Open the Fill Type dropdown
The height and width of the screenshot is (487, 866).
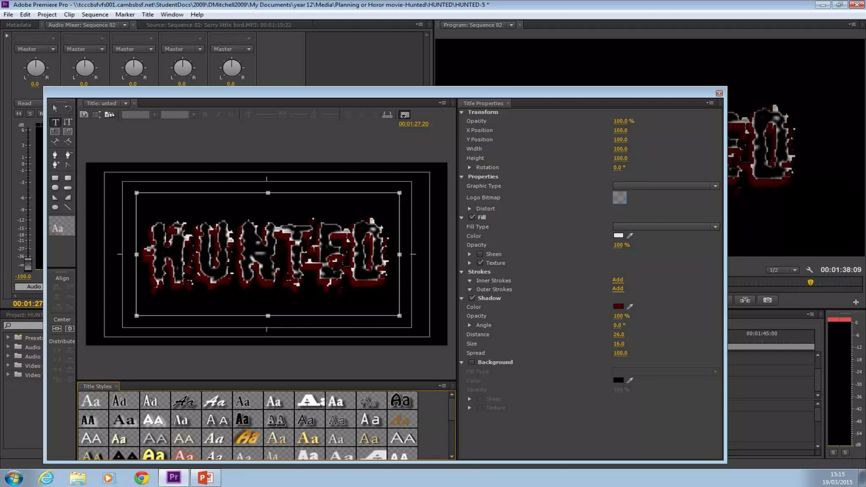point(666,227)
